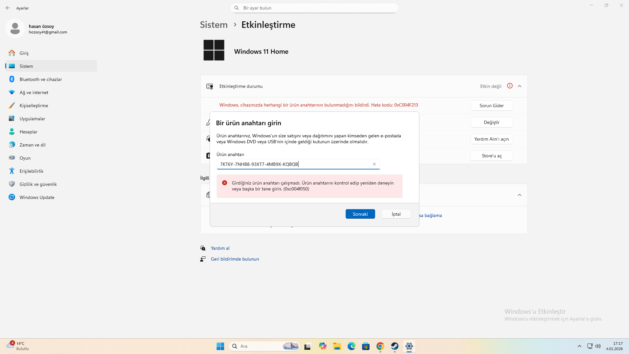
Task: Click the taskbar Ara search box
Action: pyautogui.click(x=264, y=346)
